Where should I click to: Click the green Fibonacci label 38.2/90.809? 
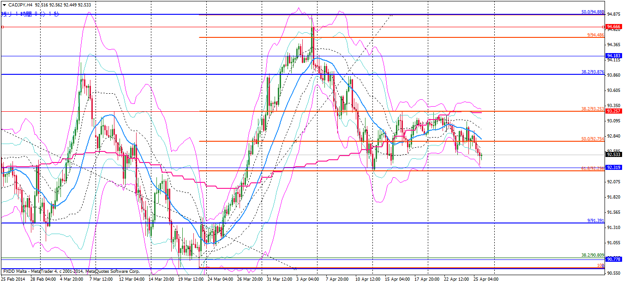tap(593, 255)
